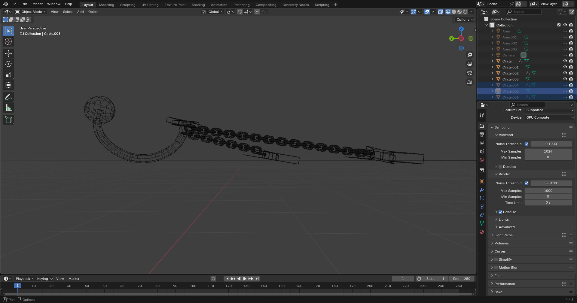Toggle the camera view icon
Image resolution: width=577 pixels, height=303 pixels.
click(x=470, y=73)
